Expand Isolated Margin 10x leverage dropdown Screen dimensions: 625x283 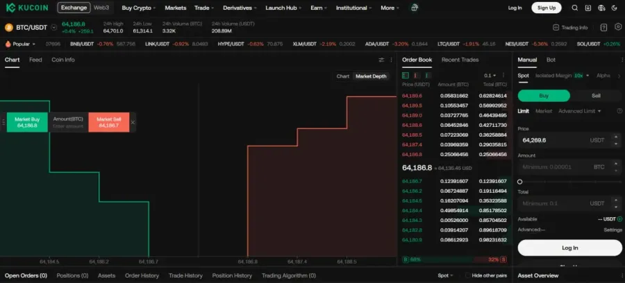(581, 75)
